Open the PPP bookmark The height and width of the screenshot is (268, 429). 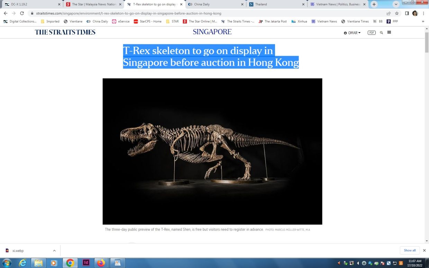(392, 21)
